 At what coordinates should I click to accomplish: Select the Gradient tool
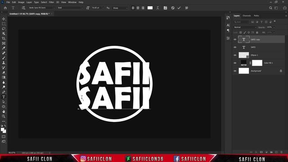pos(4,77)
